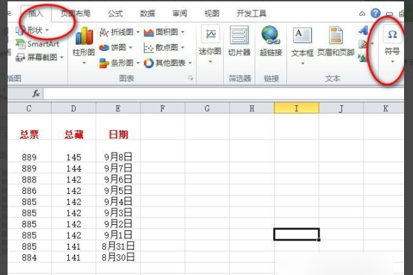Select column C header

coord(29,108)
